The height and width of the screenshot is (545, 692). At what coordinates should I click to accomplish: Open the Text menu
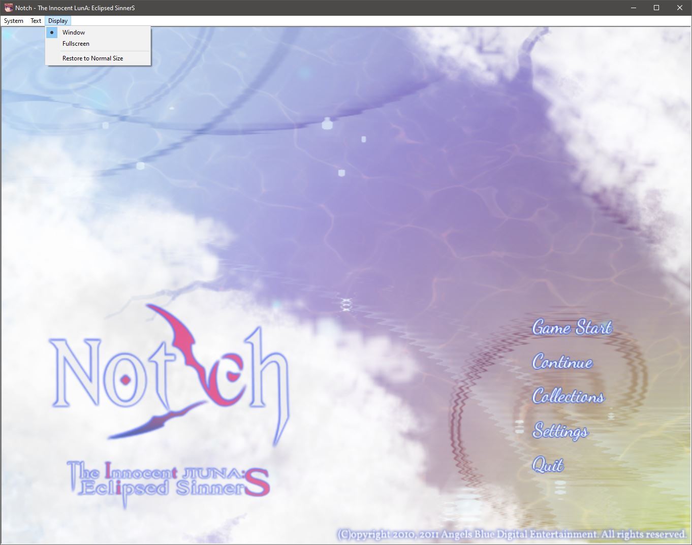coord(36,21)
